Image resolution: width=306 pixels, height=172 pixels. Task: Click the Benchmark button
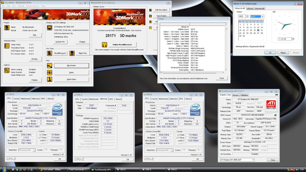pos(72,65)
